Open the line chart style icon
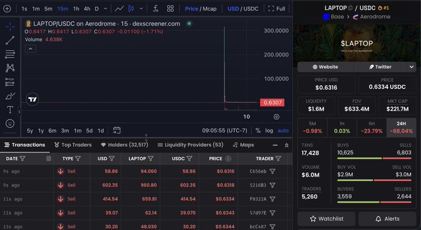Viewport: 421px width, 230px height. [x=119, y=9]
